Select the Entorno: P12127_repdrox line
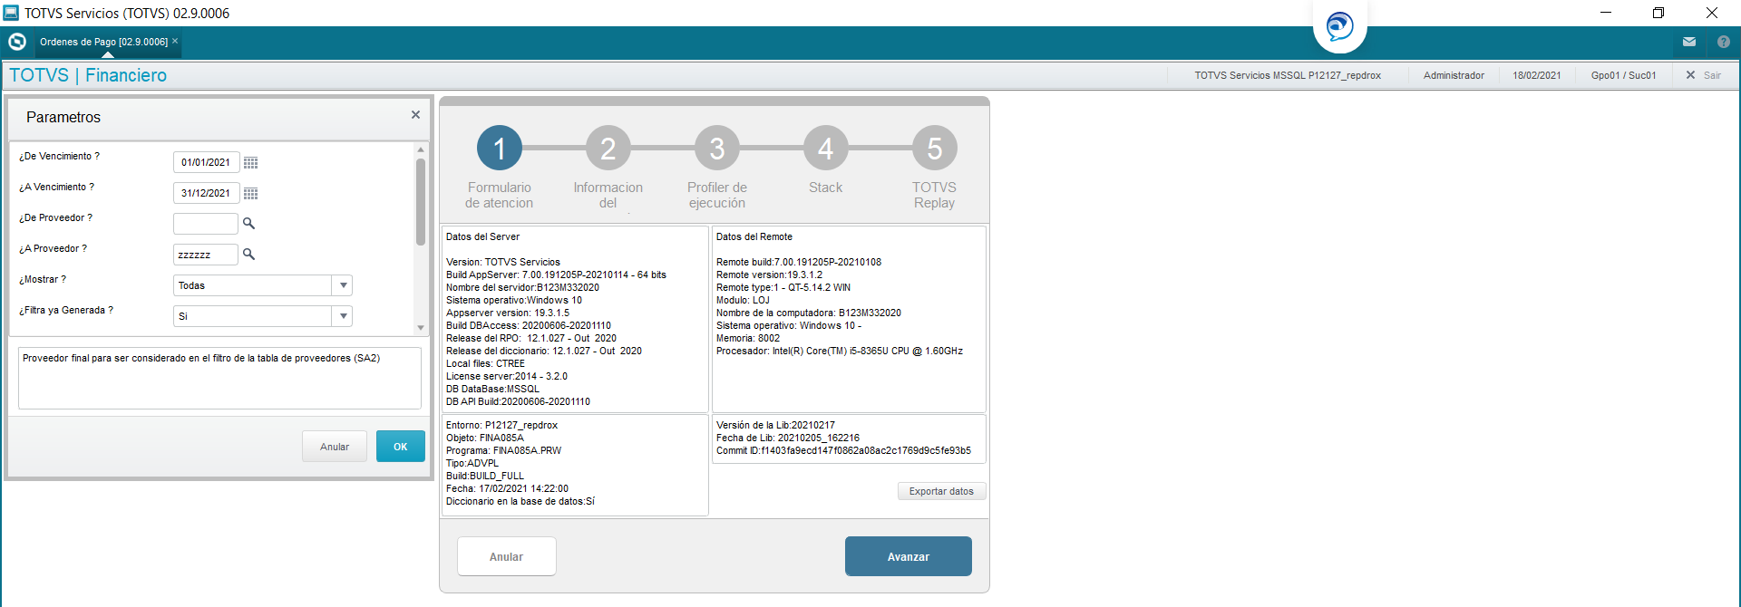 (x=501, y=425)
